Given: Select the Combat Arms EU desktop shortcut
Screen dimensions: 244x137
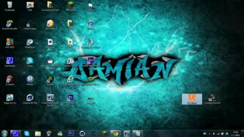Looking at the screenshot, I should point(212,99).
